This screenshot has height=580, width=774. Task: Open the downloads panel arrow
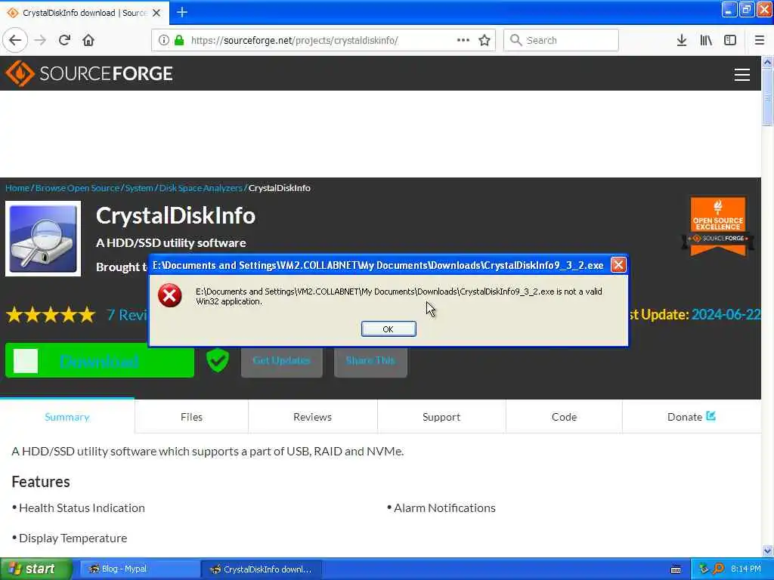[x=682, y=40]
